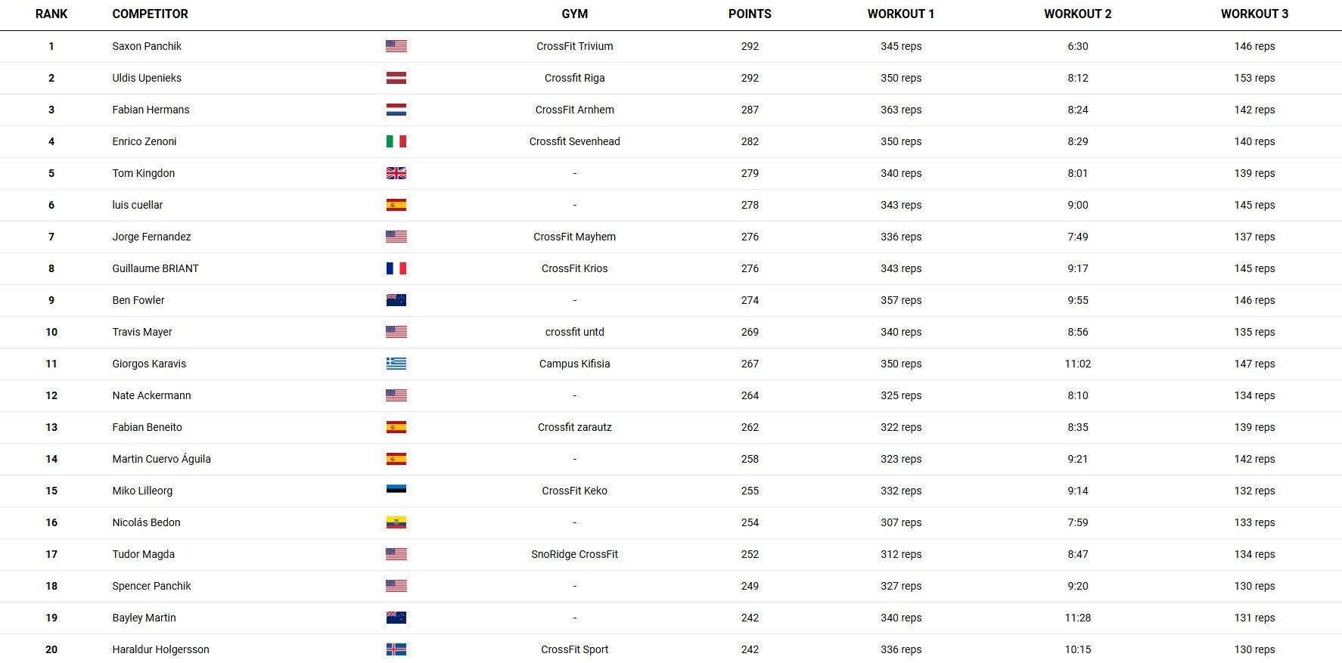This screenshot has height=663, width=1342.
Task: Click the Italian flag next to Enrico Zenoni
Action: point(396,141)
